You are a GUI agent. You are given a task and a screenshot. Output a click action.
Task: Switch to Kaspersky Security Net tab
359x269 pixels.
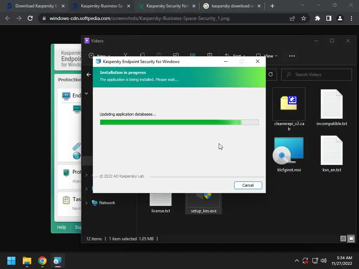(x=167, y=6)
